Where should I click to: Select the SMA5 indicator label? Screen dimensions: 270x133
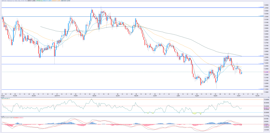coord(32,1)
